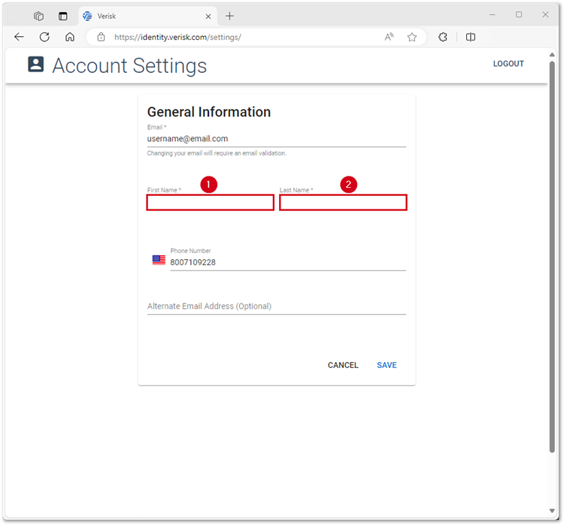
Task: Save the general information
Action: click(387, 365)
